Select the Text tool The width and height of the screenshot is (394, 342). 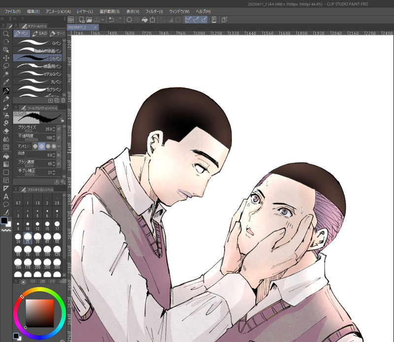(6, 196)
